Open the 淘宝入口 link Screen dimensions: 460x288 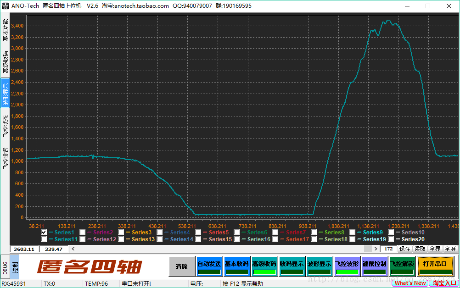[444, 283]
